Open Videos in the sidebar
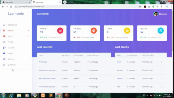 (x=10, y=53)
